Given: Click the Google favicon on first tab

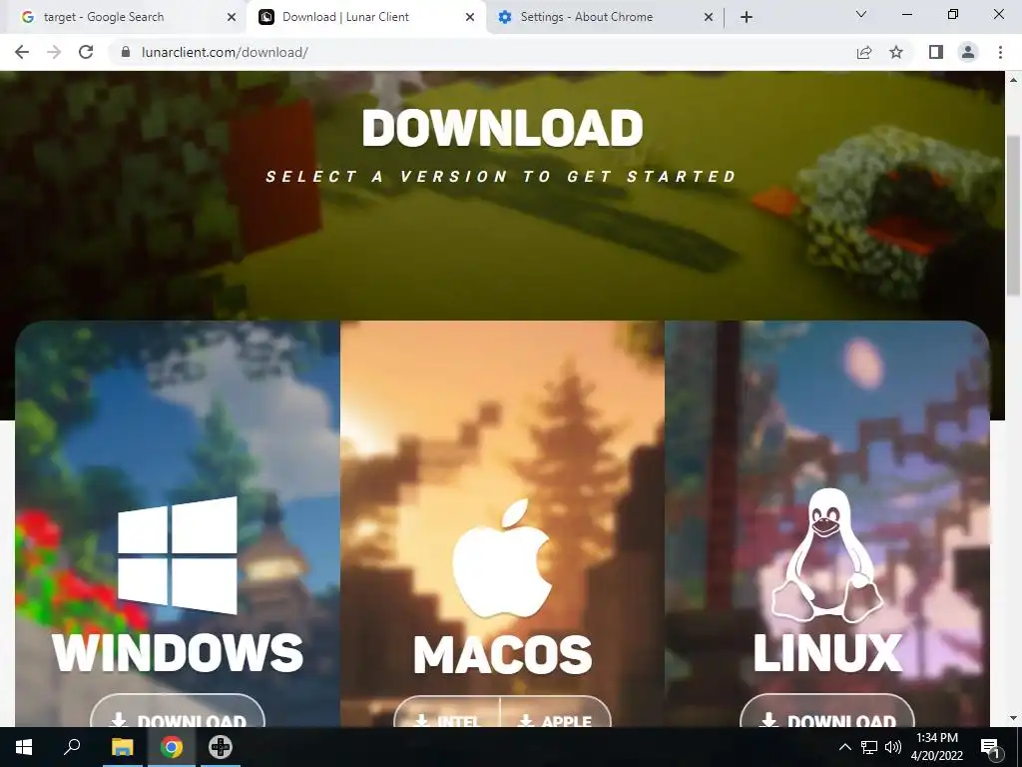Looking at the screenshot, I should [27, 17].
